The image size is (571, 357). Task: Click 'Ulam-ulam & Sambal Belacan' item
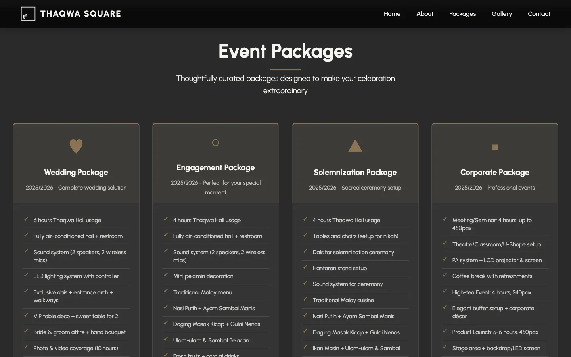tap(211, 340)
